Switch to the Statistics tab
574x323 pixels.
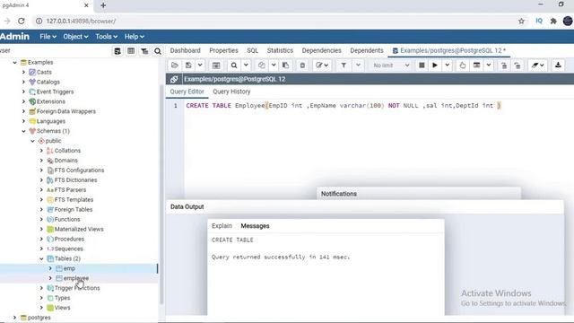(x=280, y=50)
